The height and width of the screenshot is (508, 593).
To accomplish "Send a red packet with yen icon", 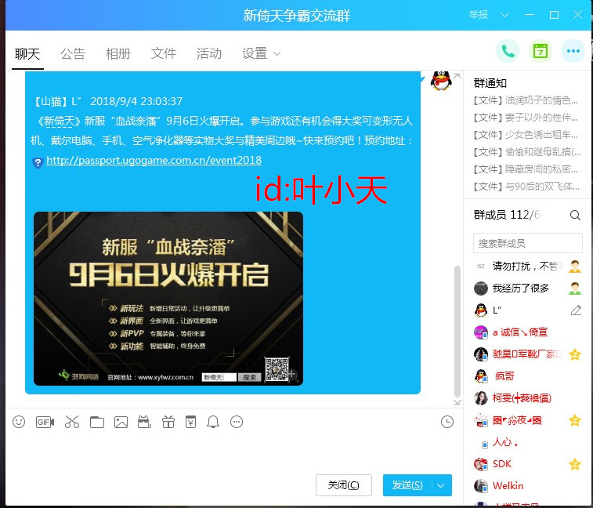I will [190, 422].
